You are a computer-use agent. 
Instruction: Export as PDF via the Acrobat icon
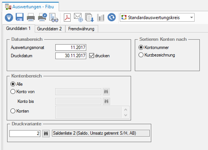(67, 17)
